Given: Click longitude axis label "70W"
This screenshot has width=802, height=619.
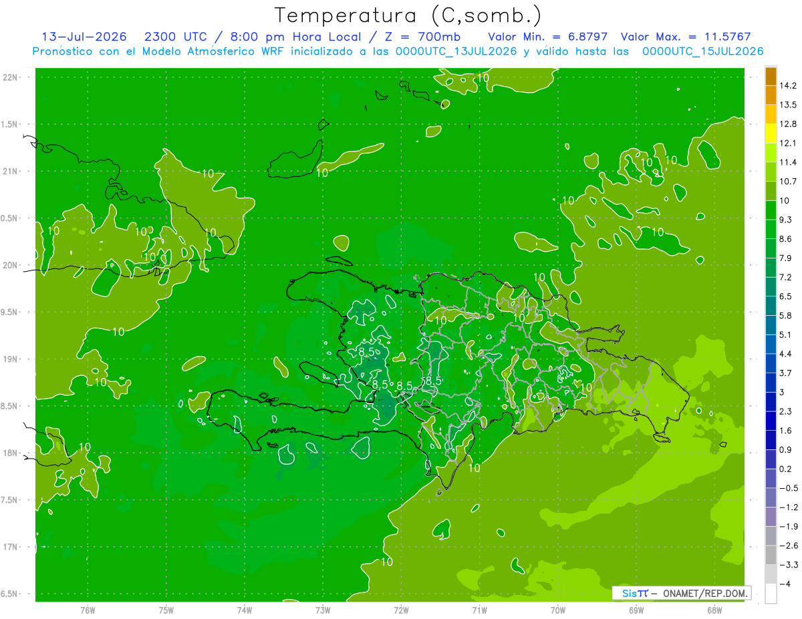Looking at the screenshot, I should (x=557, y=610).
